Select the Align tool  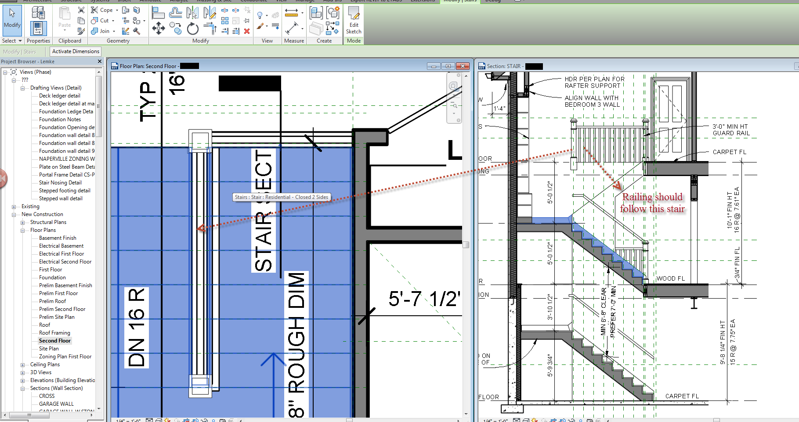click(158, 13)
